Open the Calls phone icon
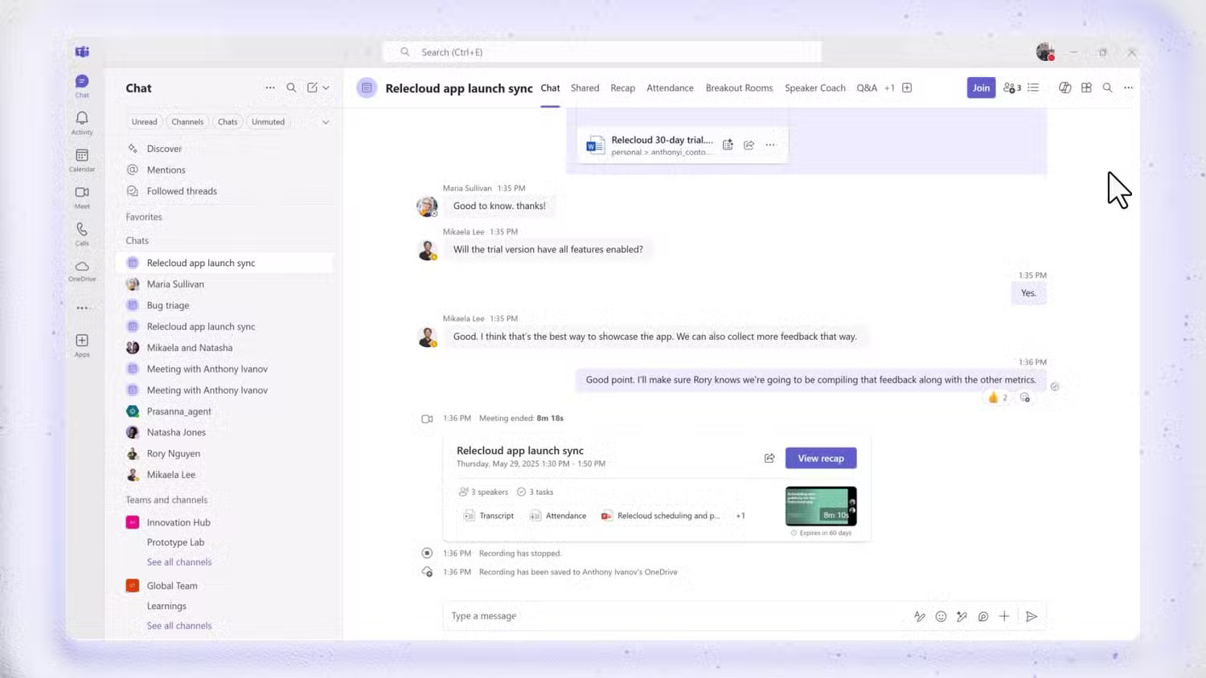 (82, 234)
